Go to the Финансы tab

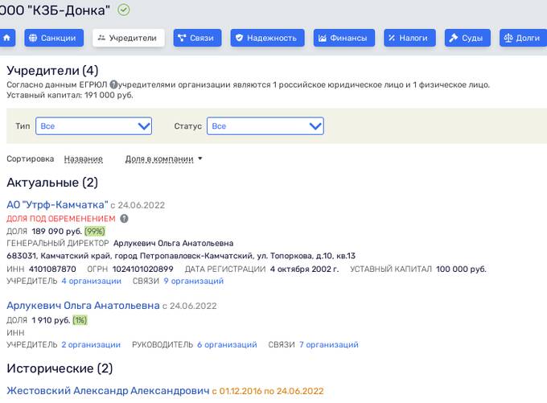(344, 38)
